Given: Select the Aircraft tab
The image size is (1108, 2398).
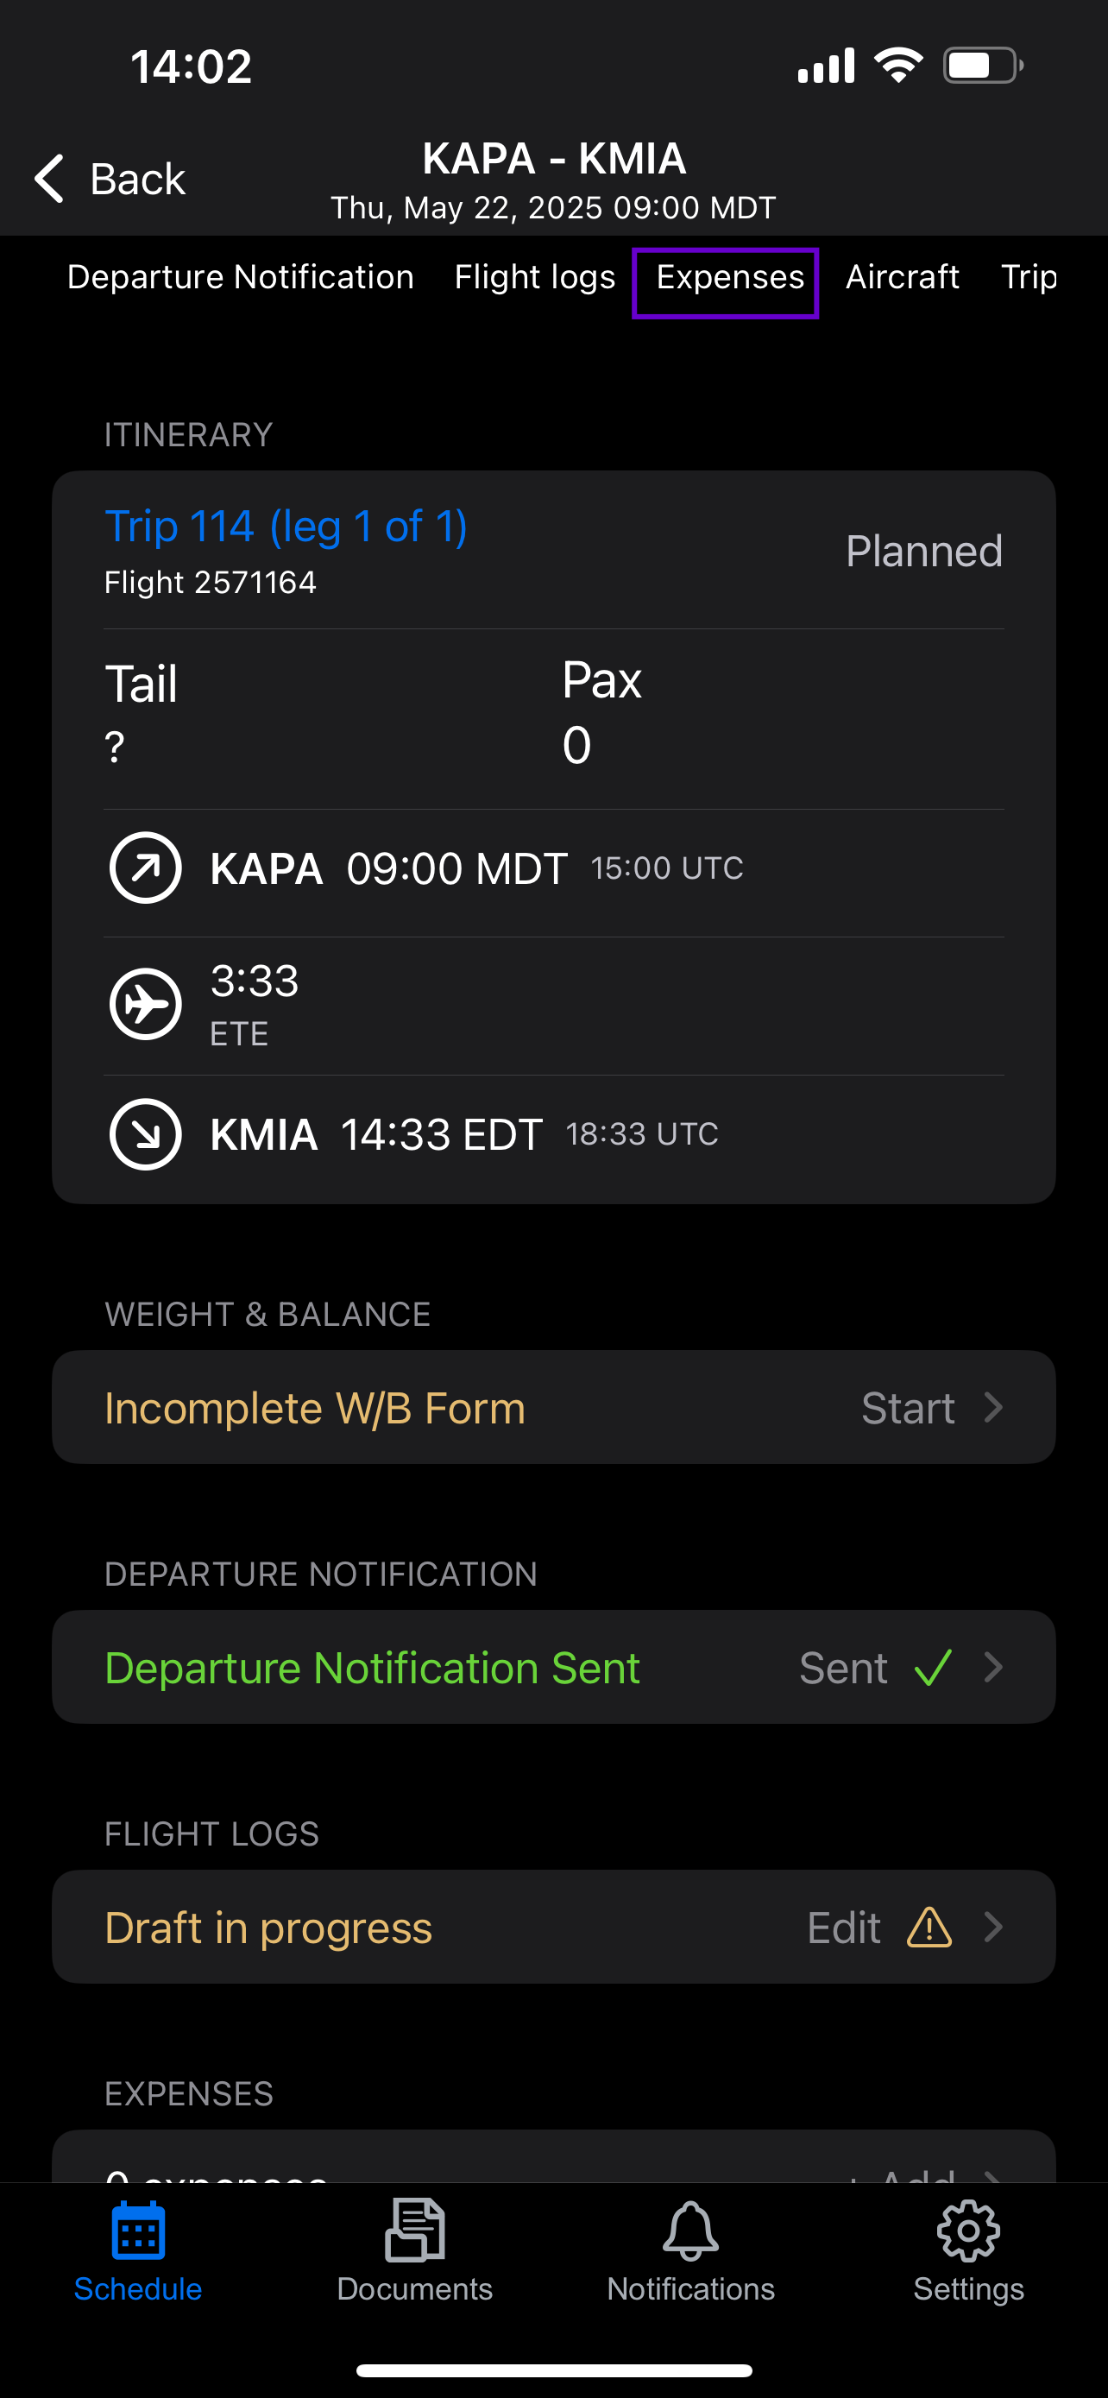Looking at the screenshot, I should (902, 277).
